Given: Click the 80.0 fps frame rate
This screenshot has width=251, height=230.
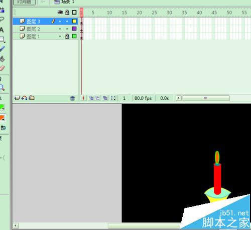Looking at the screenshot, I should click(143, 98).
